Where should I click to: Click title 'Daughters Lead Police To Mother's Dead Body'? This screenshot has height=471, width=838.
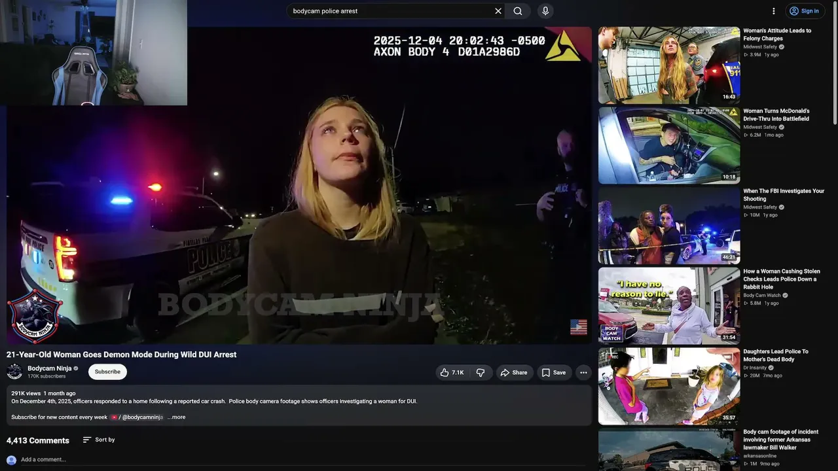(x=776, y=355)
